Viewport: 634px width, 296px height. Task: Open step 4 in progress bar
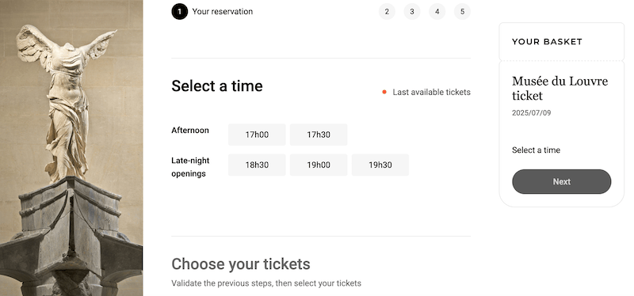click(x=437, y=12)
